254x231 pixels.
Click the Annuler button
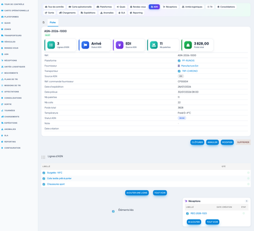(x=212, y=143)
